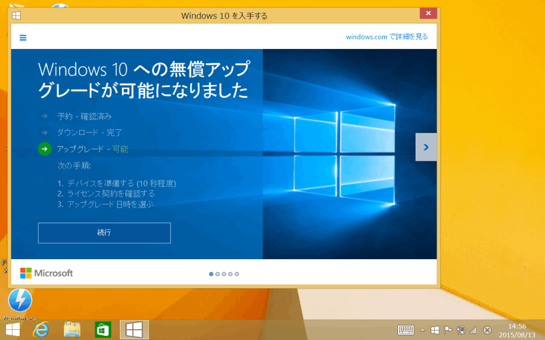Viewport: 545px width, 340px height.
Task: Open the Action Center flag icon
Action: (x=448, y=330)
